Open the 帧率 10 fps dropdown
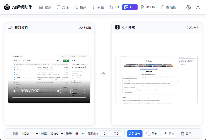206x140 pixels. [56, 134]
